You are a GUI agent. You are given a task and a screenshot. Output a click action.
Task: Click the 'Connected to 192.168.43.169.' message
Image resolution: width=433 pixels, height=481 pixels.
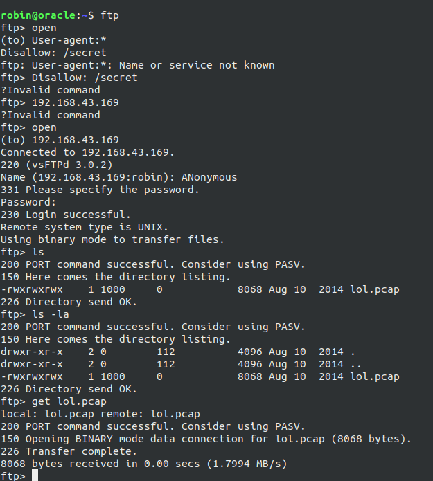coord(87,152)
